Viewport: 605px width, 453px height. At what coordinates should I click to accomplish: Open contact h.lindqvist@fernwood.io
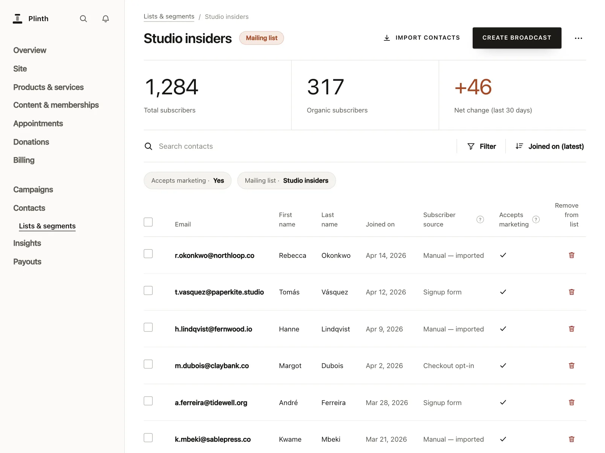click(x=213, y=329)
